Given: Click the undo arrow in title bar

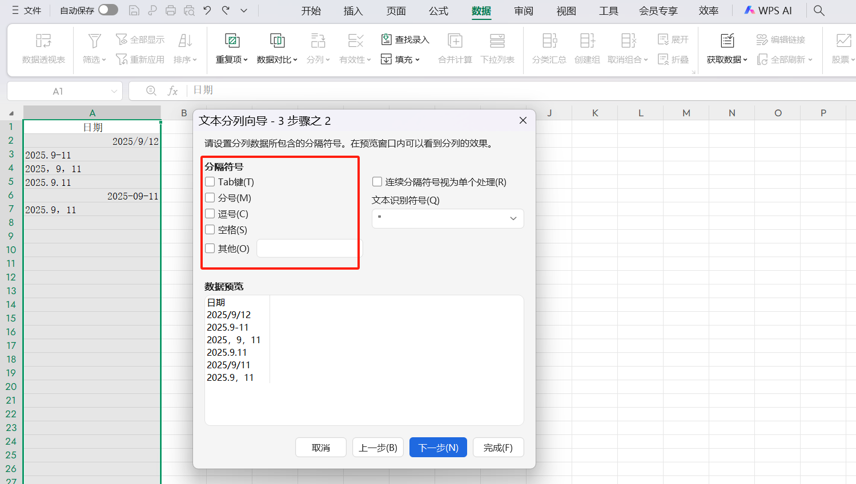Looking at the screenshot, I should tap(207, 10).
